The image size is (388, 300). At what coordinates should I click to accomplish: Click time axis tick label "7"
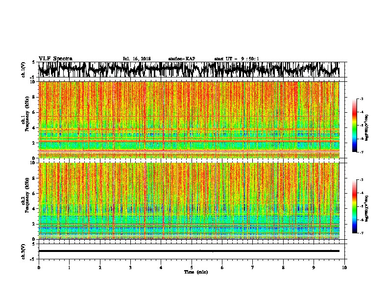click(x=253, y=268)
